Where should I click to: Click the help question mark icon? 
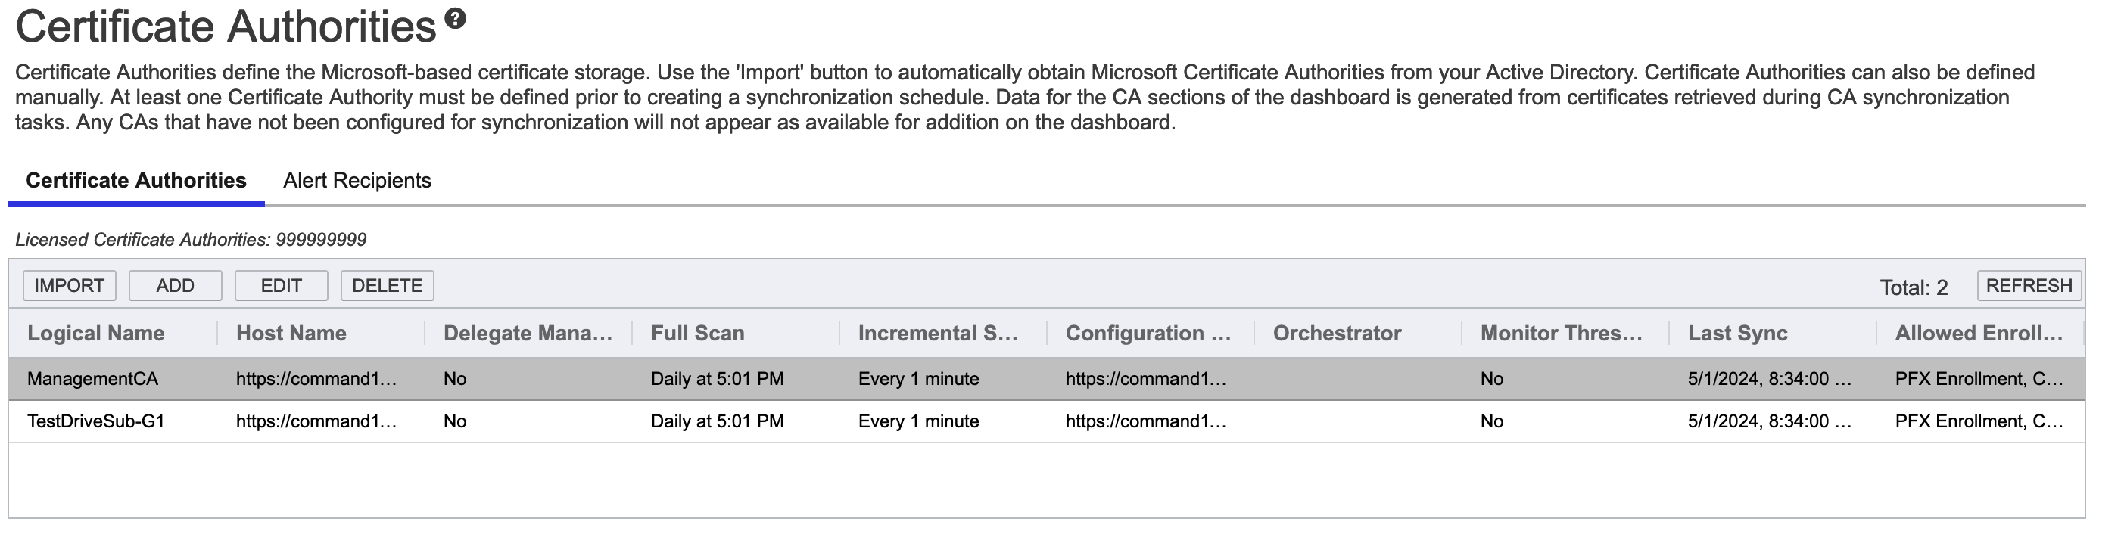pos(454,19)
